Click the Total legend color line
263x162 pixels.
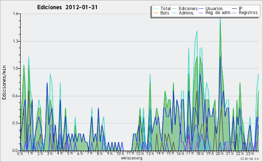point(156,8)
